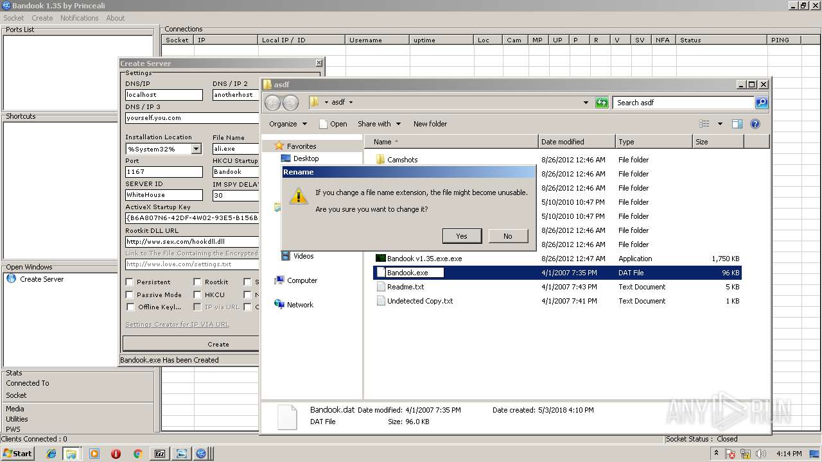
Task: Click the Port field showing 1167
Action: 164,172
